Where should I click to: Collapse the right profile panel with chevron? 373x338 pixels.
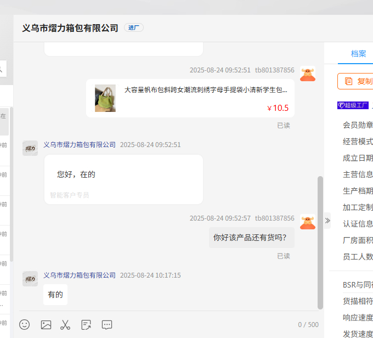tap(327, 221)
